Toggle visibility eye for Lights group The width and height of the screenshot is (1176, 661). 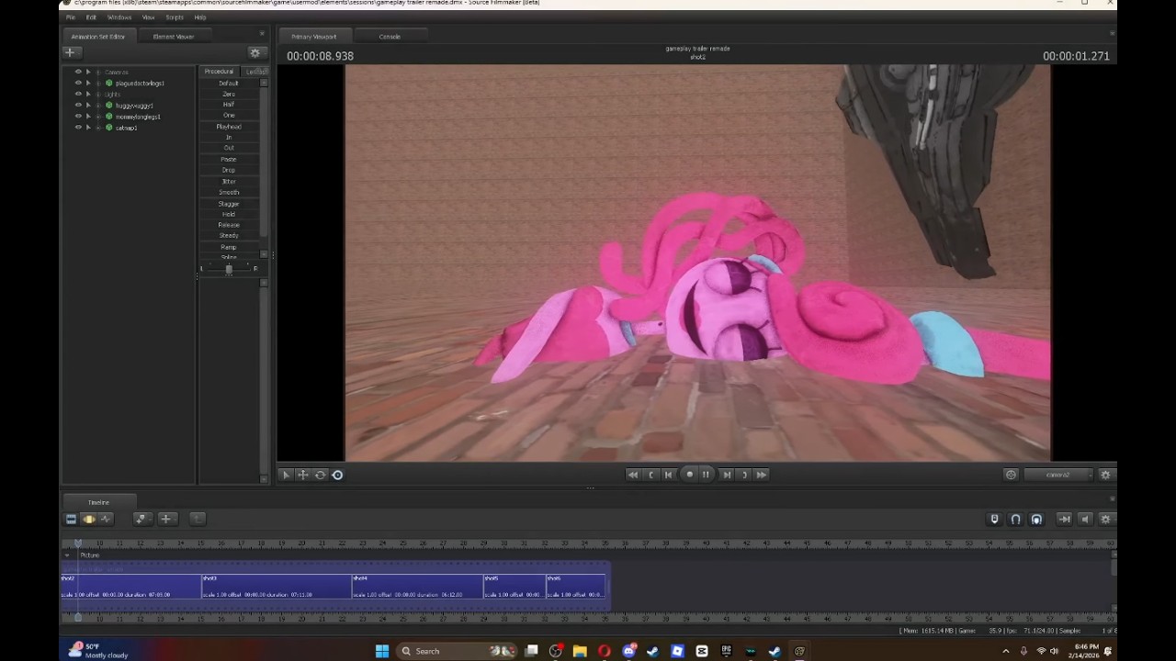tap(78, 94)
